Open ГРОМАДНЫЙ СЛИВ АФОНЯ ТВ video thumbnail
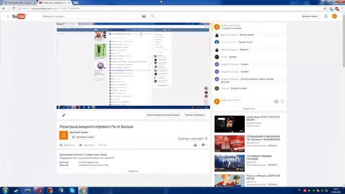This screenshot has height=194, width=345. coord(230,144)
